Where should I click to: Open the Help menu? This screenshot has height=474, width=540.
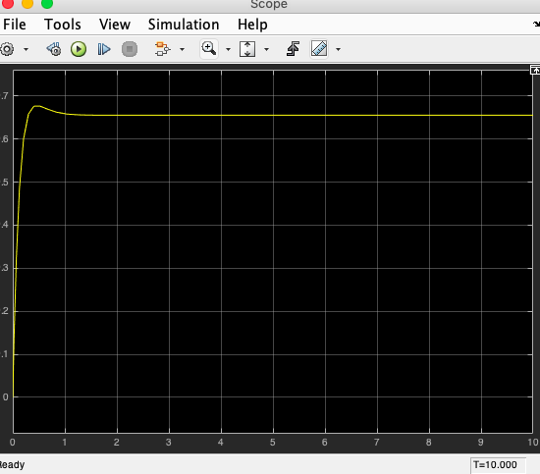pyautogui.click(x=252, y=25)
